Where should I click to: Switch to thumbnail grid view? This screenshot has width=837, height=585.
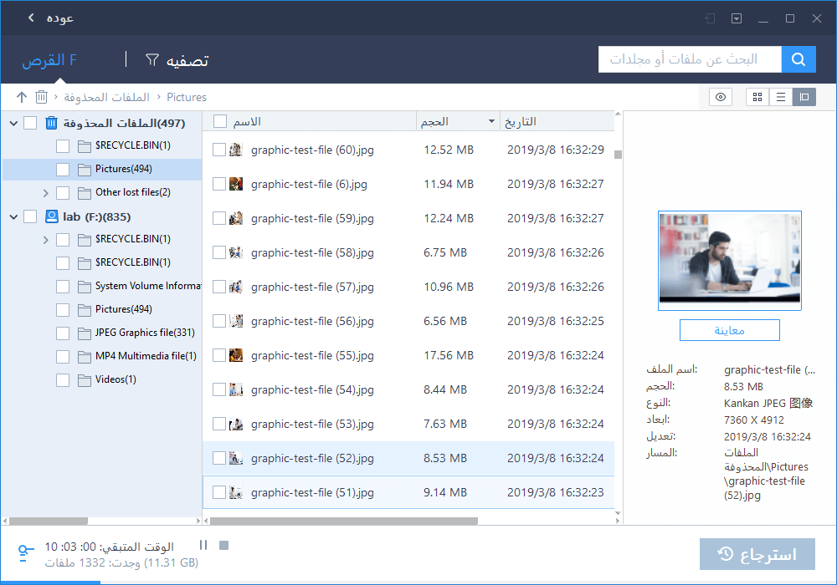point(757,97)
